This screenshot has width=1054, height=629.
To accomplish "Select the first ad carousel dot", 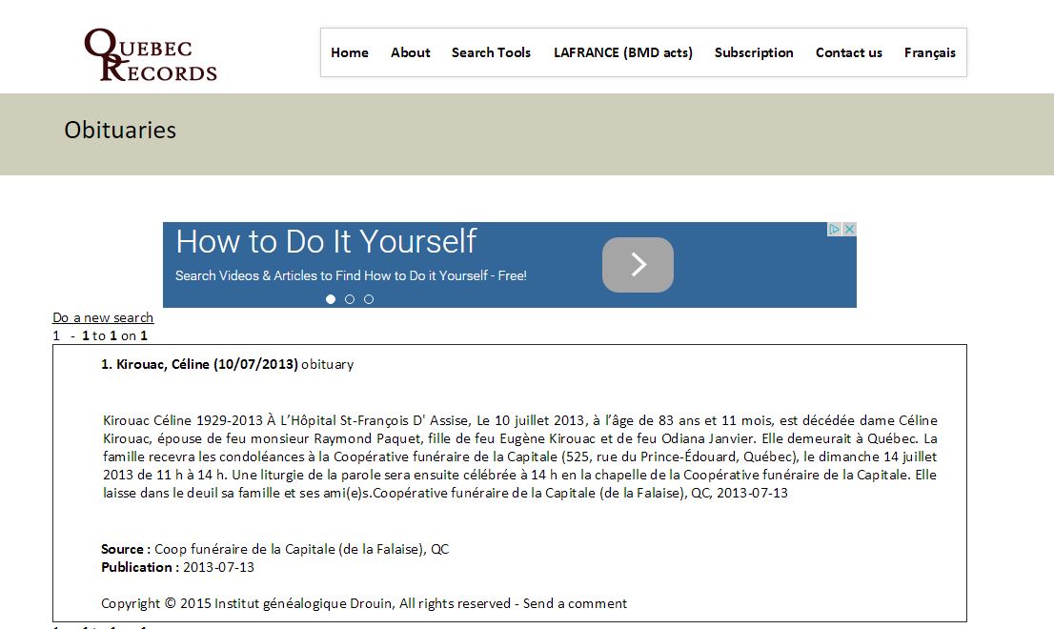I will 331,299.
